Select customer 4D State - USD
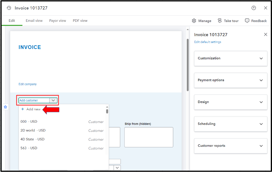 pyautogui.click(x=62, y=139)
